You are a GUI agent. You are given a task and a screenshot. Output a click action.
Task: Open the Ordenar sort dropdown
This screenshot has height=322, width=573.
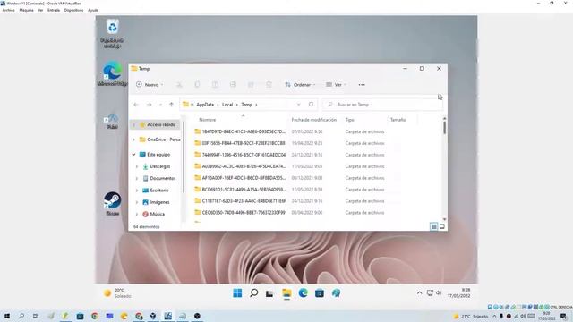(x=300, y=85)
